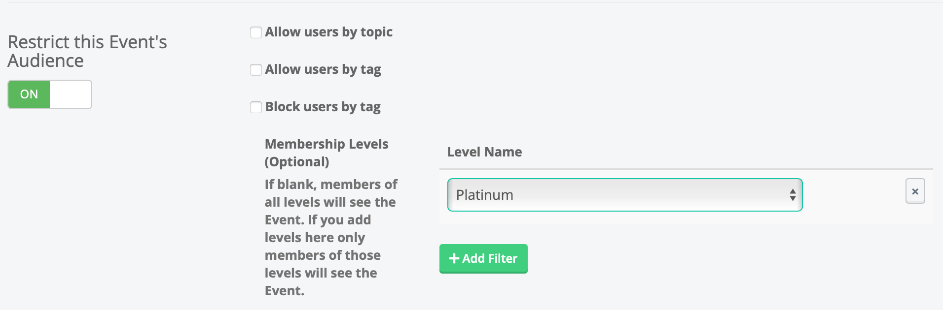Tick the Block users by tag checkbox
Viewport: 943px width, 310px height.
[256, 107]
